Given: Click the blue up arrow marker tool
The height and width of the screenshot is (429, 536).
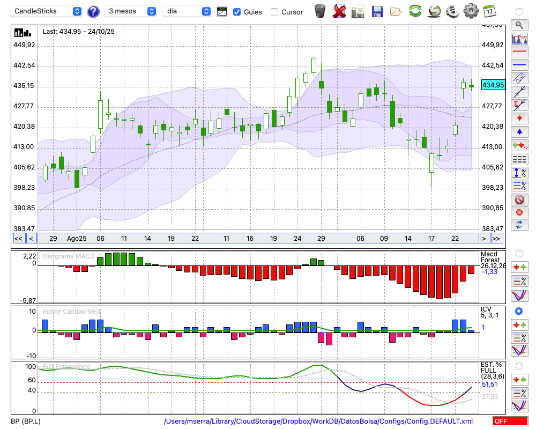Looking at the screenshot, I should pyautogui.click(x=519, y=132).
